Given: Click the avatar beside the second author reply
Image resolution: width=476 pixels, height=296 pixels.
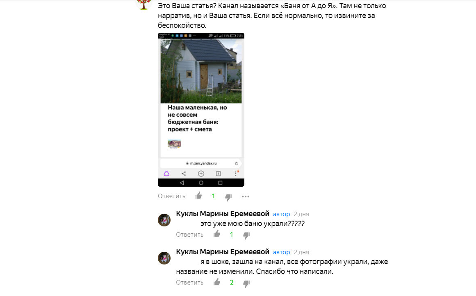Looking at the screenshot, I should click(164, 258).
